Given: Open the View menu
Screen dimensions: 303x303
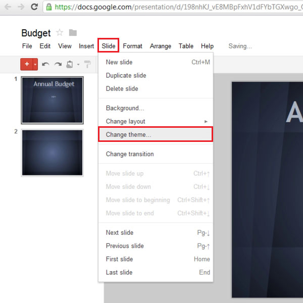Looking at the screenshot, I should point(65,46).
